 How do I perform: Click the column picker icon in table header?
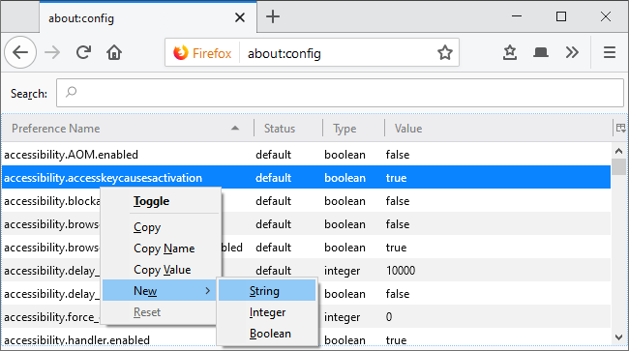(620, 129)
